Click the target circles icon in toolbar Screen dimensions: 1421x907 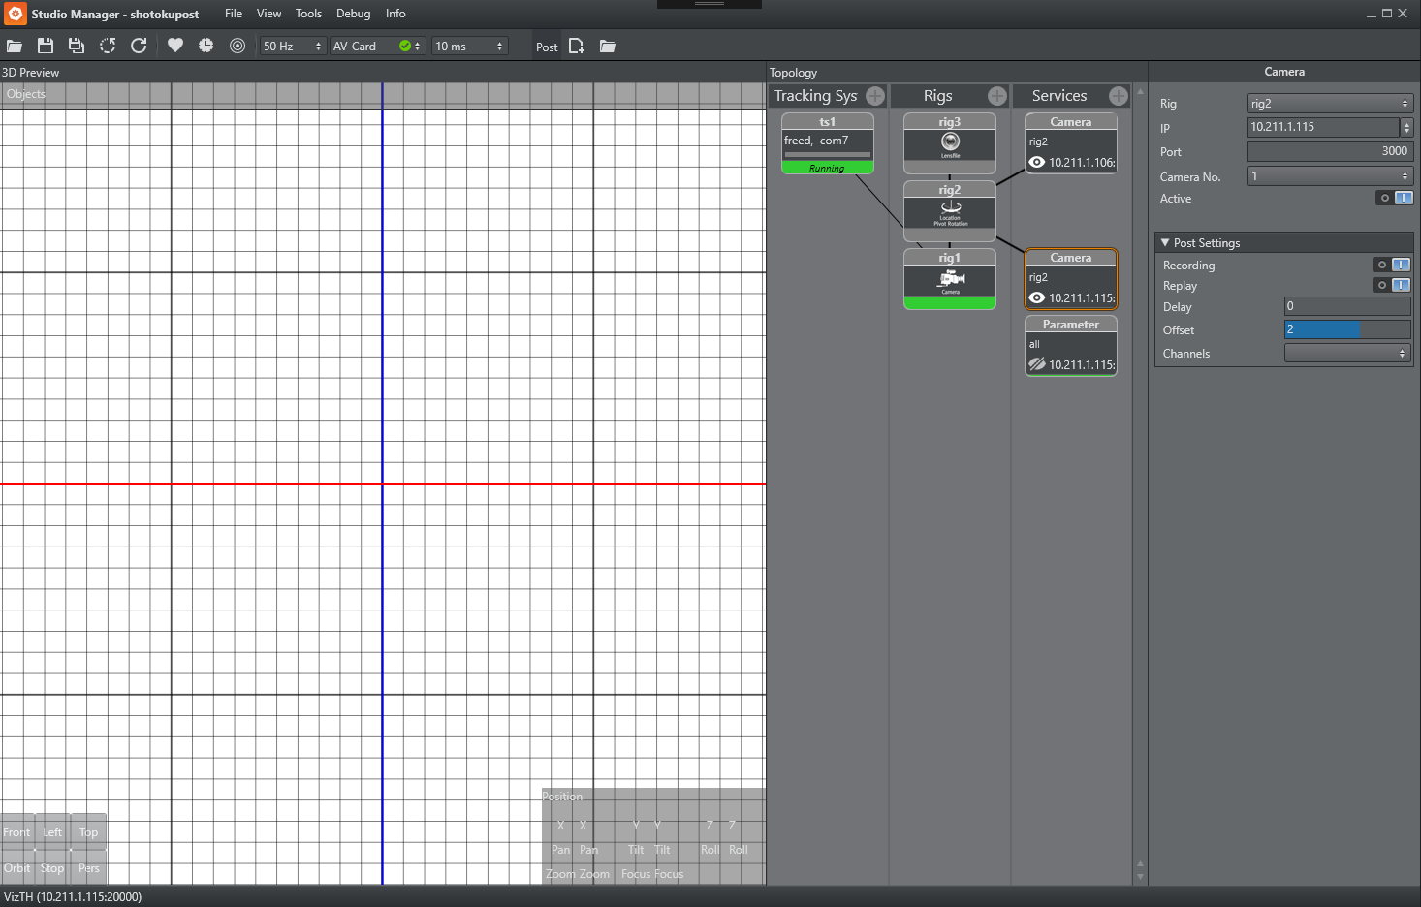point(237,46)
